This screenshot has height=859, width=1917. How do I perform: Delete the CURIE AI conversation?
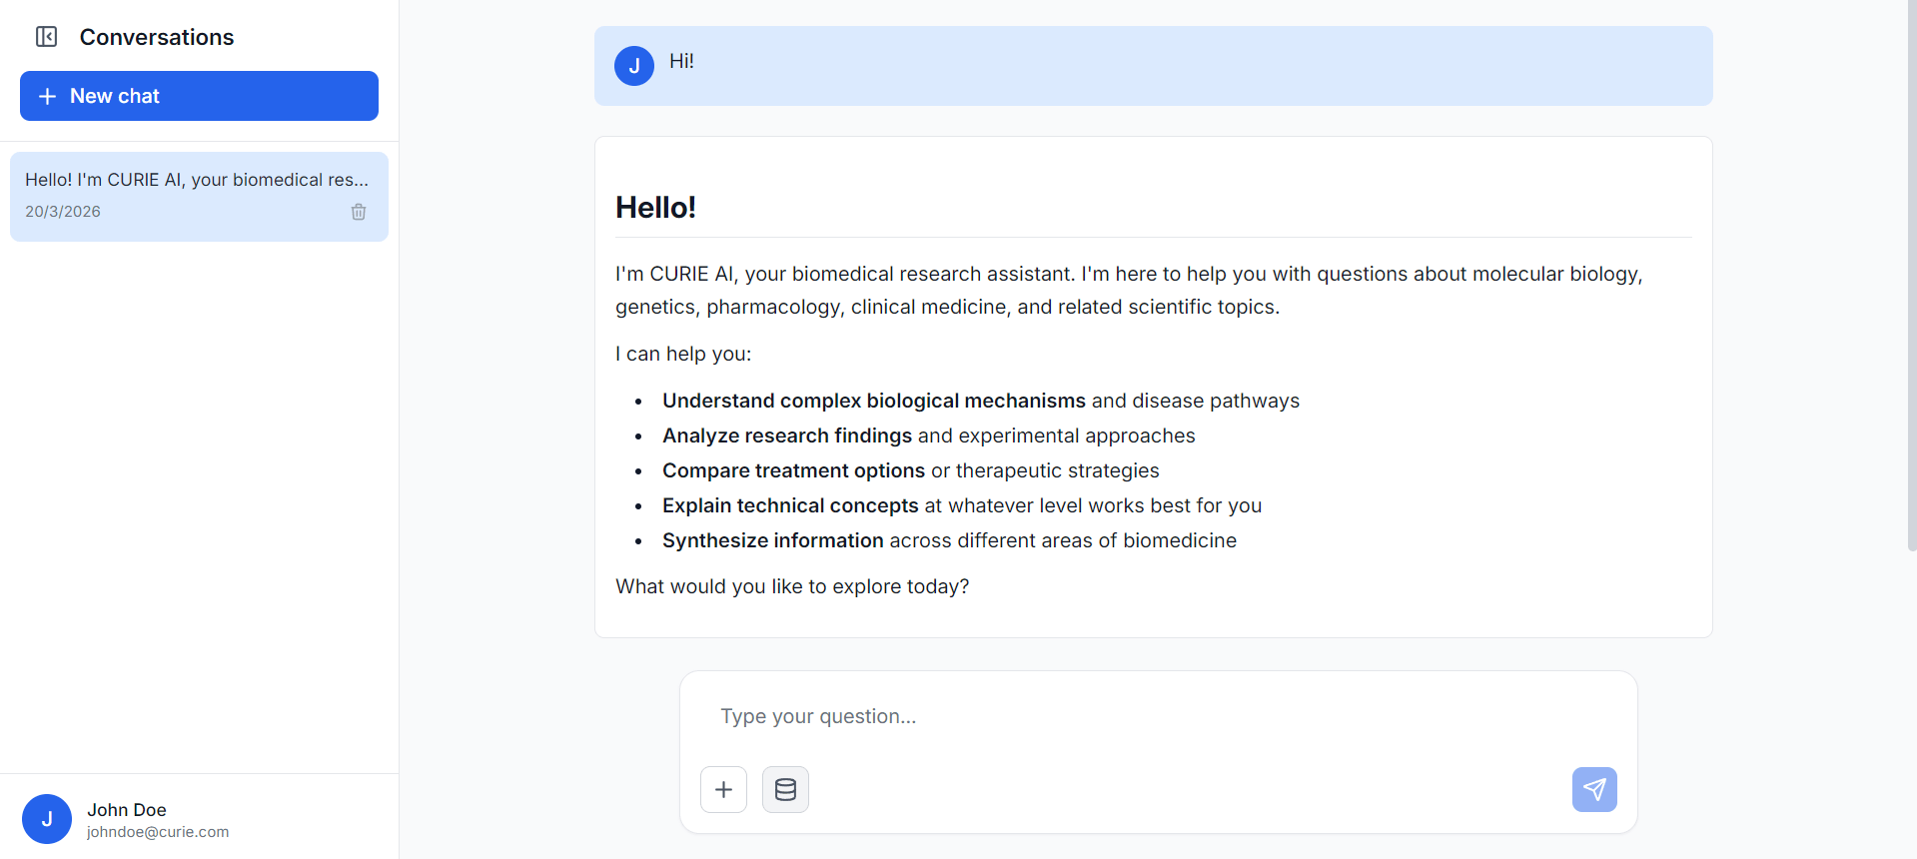(359, 212)
